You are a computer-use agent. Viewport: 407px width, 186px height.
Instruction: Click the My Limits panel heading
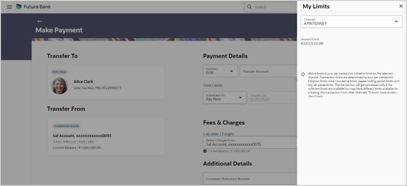click(316, 7)
